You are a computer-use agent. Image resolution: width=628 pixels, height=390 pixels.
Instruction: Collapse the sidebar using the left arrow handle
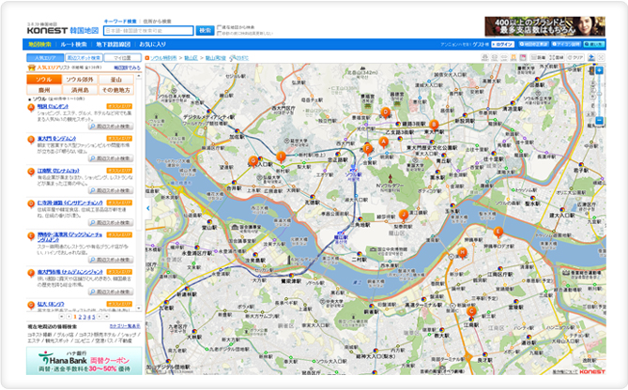[x=147, y=208]
